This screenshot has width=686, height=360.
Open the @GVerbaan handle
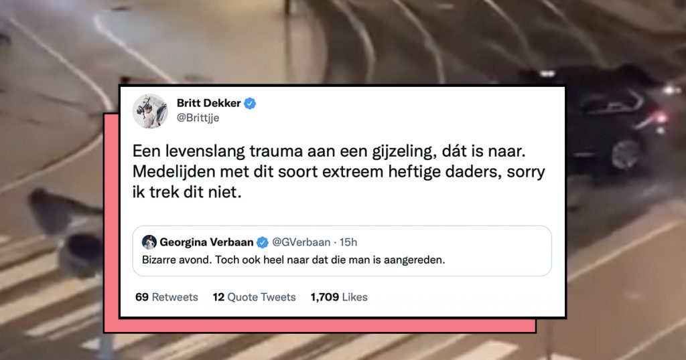301,242
